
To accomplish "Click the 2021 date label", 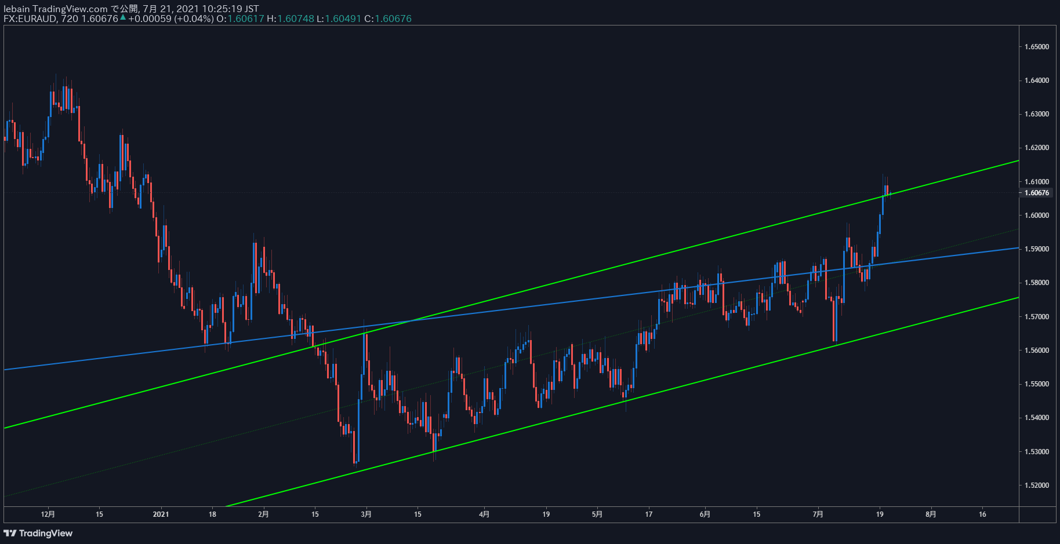I will tap(161, 514).
